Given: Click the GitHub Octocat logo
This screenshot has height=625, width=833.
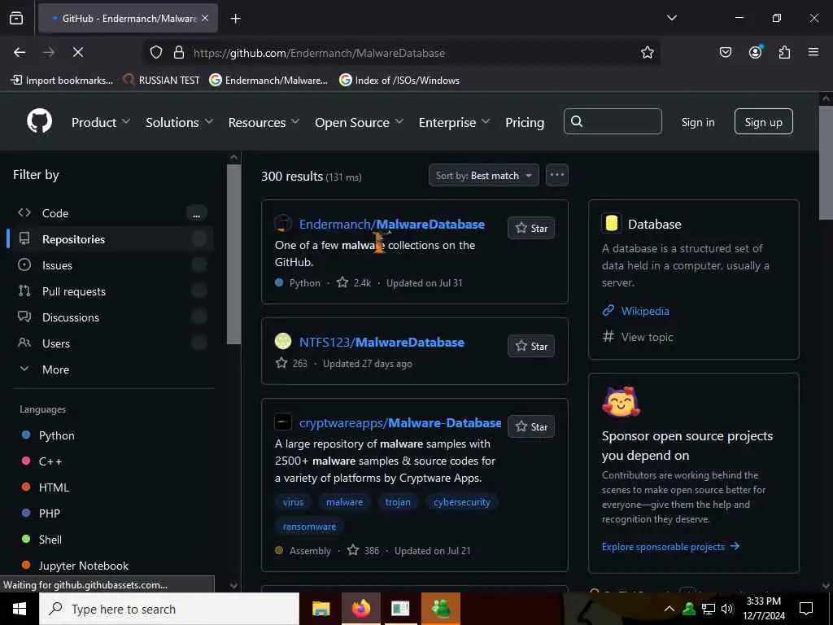Looking at the screenshot, I should tap(39, 122).
